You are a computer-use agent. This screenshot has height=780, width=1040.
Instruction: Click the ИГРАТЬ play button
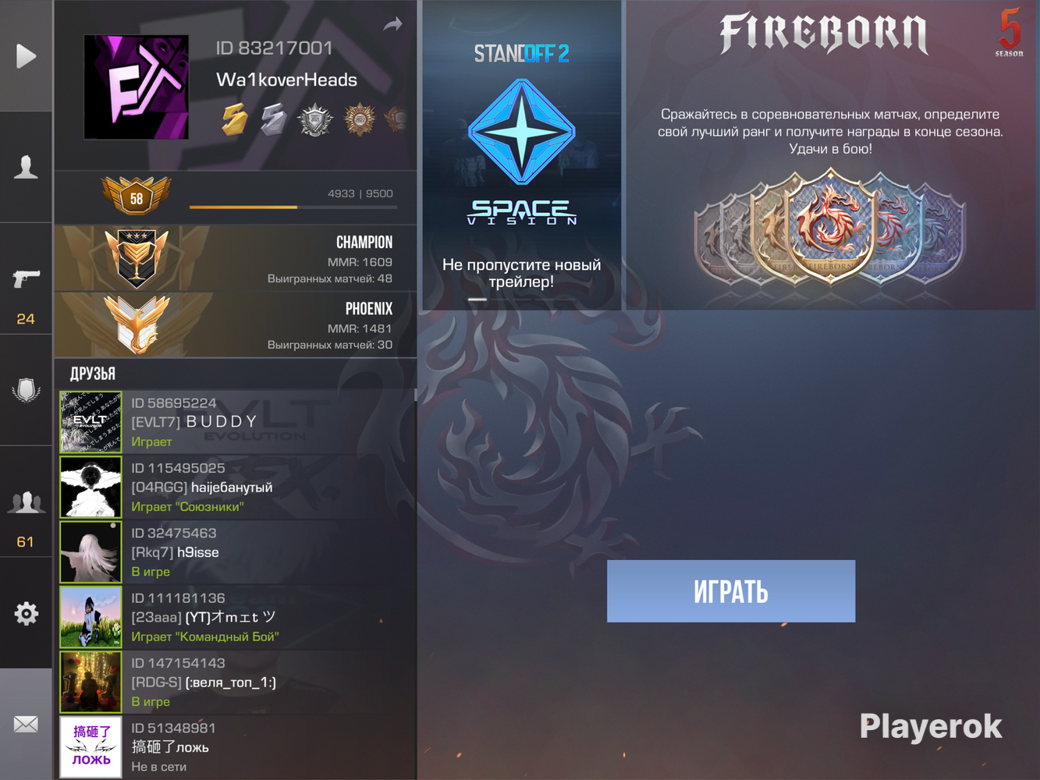[731, 591]
